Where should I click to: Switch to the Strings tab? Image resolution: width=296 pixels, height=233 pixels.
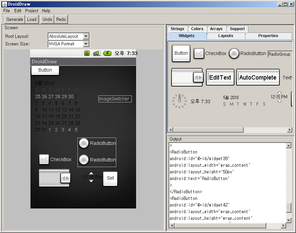pyautogui.click(x=177, y=29)
